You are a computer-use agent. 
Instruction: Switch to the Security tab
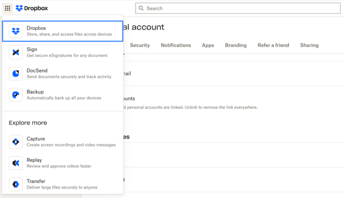coord(140,45)
